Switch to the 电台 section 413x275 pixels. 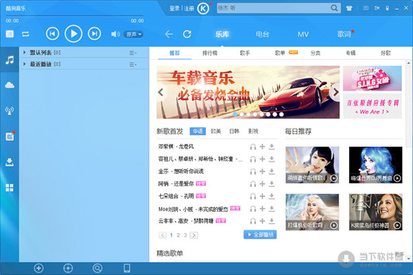pyautogui.click(x=262, y=34)
